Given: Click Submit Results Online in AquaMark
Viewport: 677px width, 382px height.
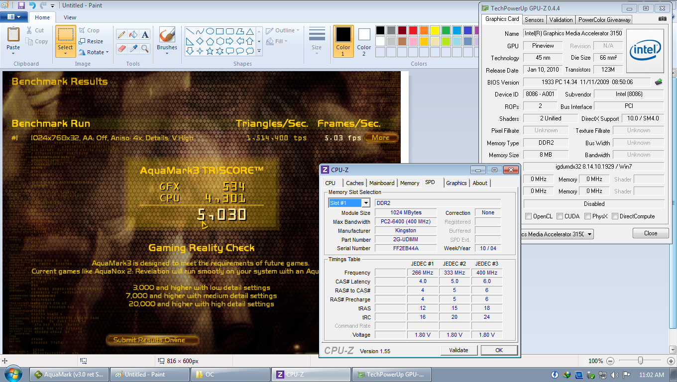Looking at the screenshot, I should tap(152, 340).
